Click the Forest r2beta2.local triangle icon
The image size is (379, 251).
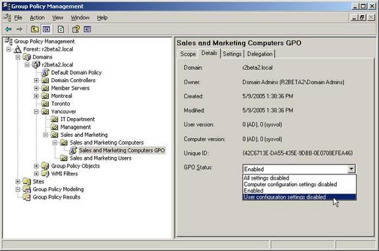point(17,49)
